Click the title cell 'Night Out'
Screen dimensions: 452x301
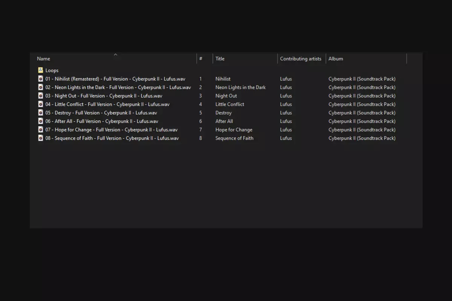pos(226,96)
